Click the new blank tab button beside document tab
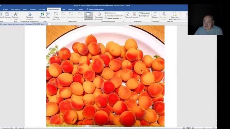Screen dimensions: 230x129 (50, 24)
